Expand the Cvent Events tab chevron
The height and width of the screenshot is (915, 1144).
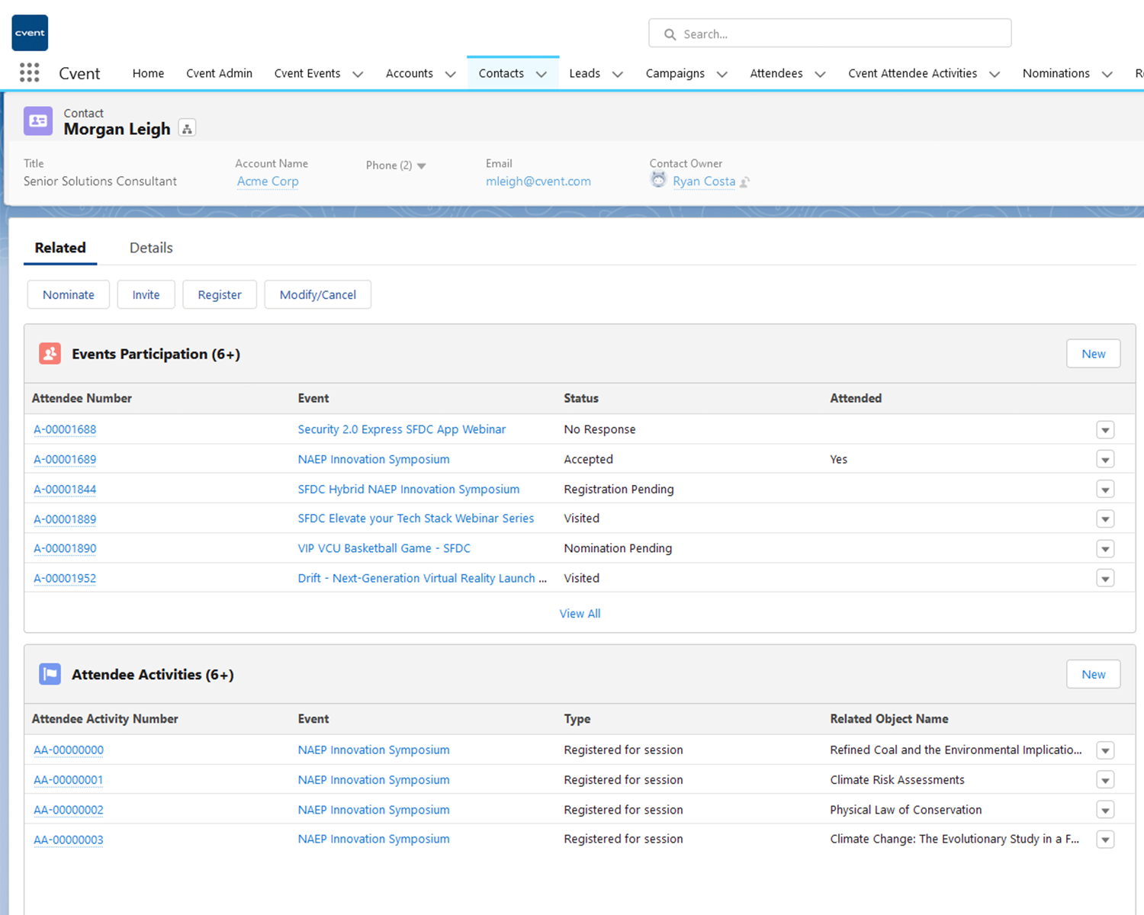(x=358, y=74)
